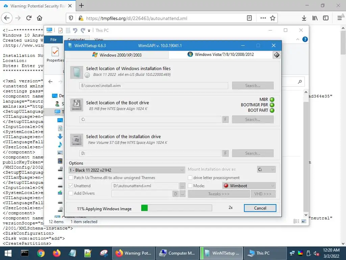346x260 pixels.
Task: Click Search for install.wim location
Action: (253, 86)
